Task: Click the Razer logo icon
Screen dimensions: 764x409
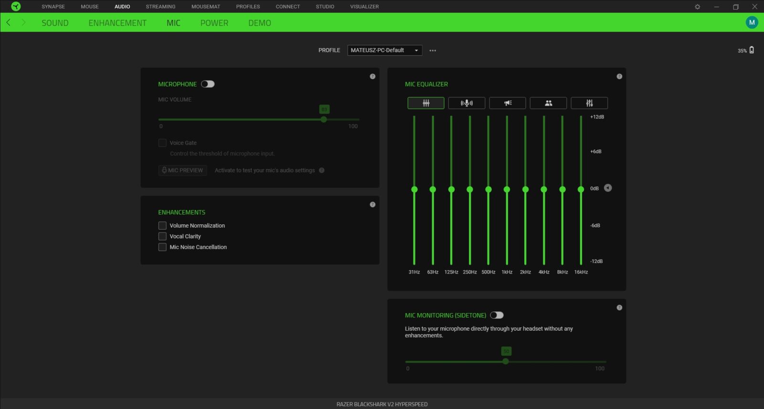Action: coord(16,6)
